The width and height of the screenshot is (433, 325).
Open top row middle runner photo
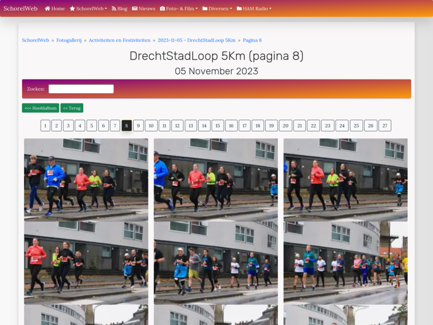tap(215, 180)
